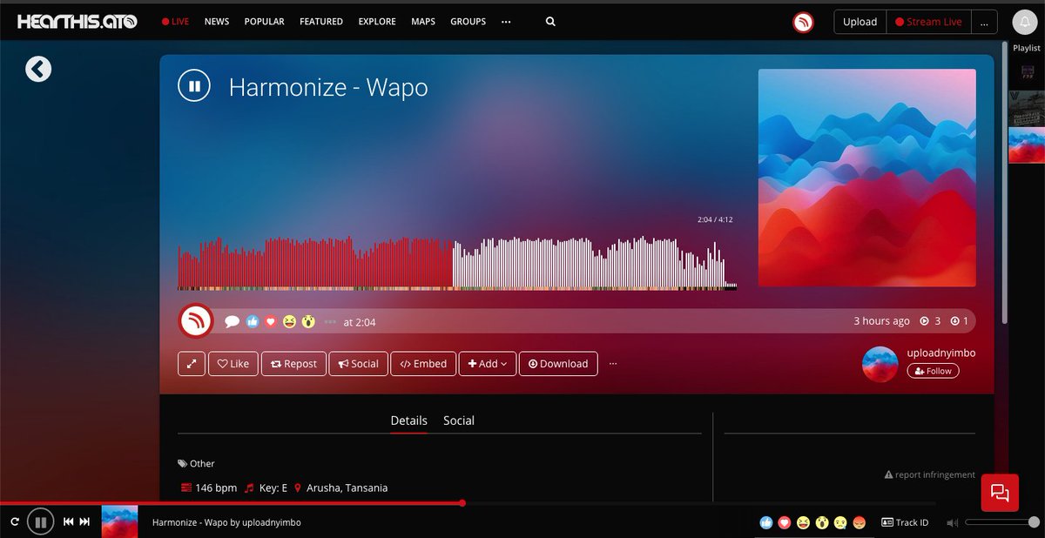Open the floating red chat button
The width and height of the screenshot is (1045, 538).
point(1000,494)
